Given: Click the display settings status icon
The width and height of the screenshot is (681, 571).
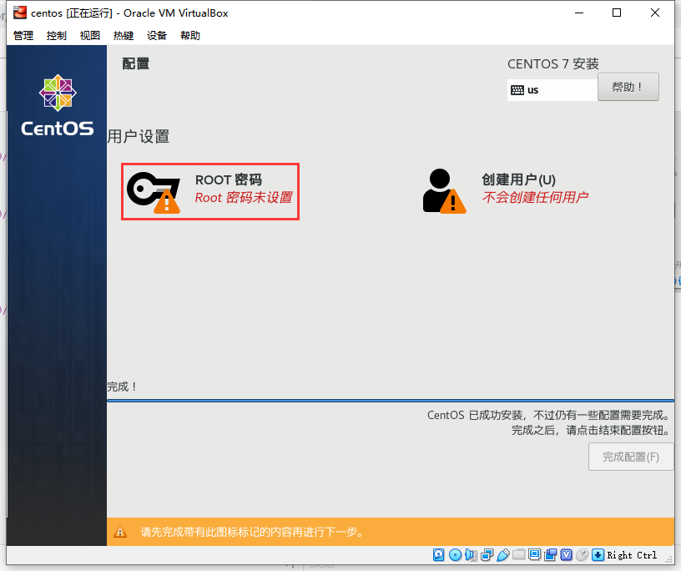Looking at the screenshot, I should pos(535,555).
